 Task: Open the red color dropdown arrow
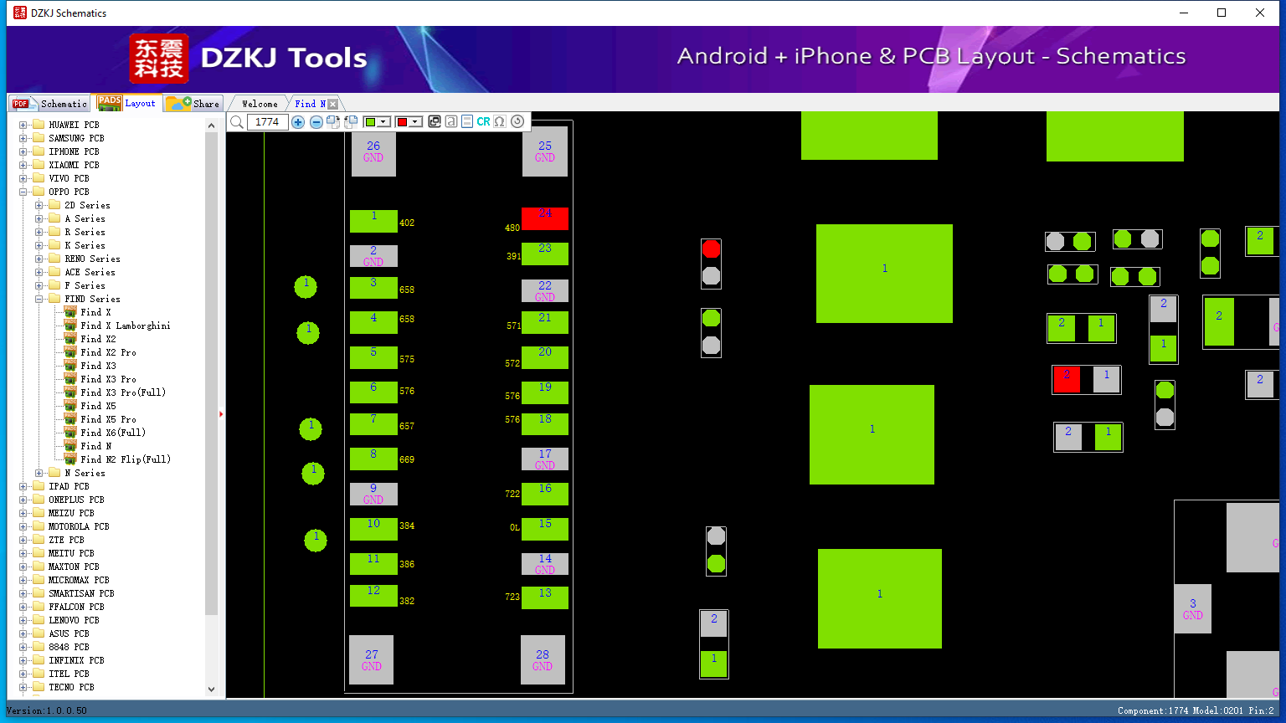tap(415, 122)
